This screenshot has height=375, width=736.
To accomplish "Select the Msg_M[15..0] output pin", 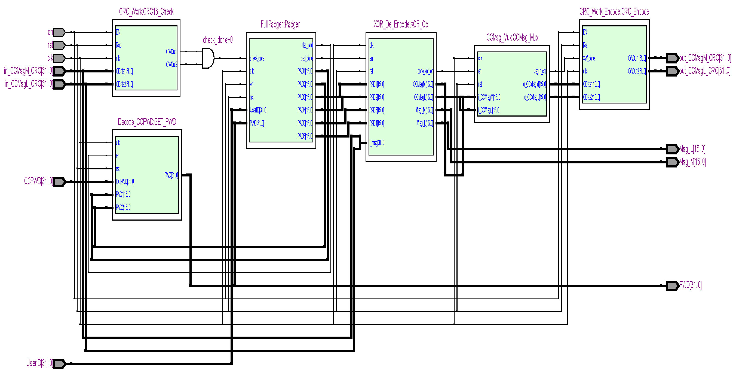I will coord(672,162).
